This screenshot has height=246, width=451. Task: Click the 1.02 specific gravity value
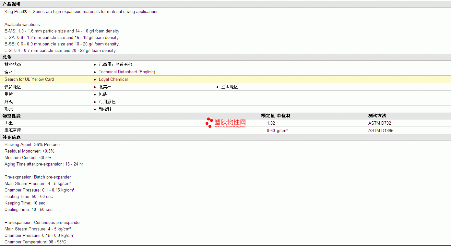click(271, 123)
